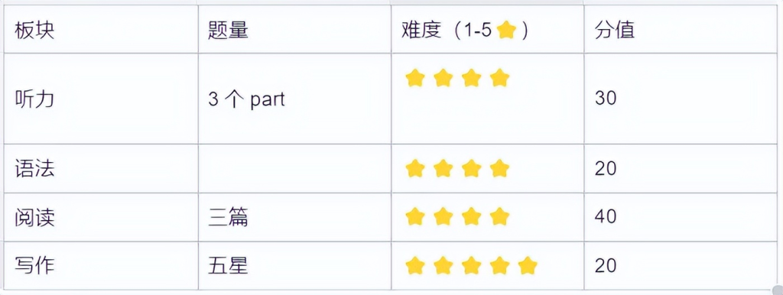Click the fourth star in the 语法 row
Image resolution: width=783 pixels, height=295 pixels.
(499, 169)
